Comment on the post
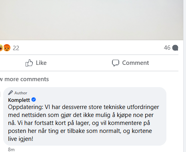186x152 pixels. point(130,63)
